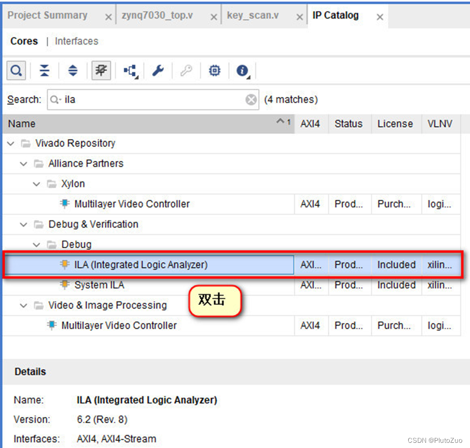Screen dimensions: 470x448
Task: Collapse the Video & Image Processing category
Action: pyautogui.click(x=24, y=305)
